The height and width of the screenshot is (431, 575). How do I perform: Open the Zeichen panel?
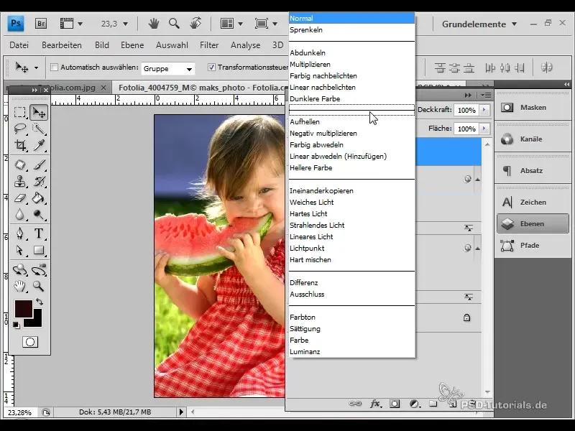pos(533,202)
